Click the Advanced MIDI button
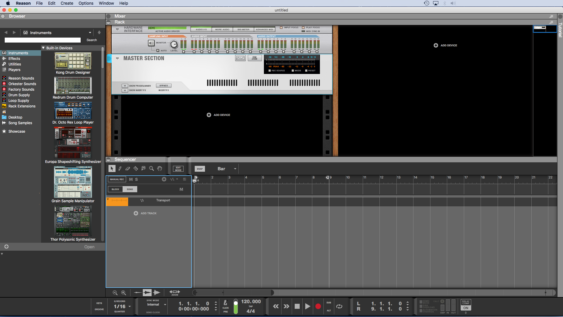The image size is (563, 317). (264, 29)
